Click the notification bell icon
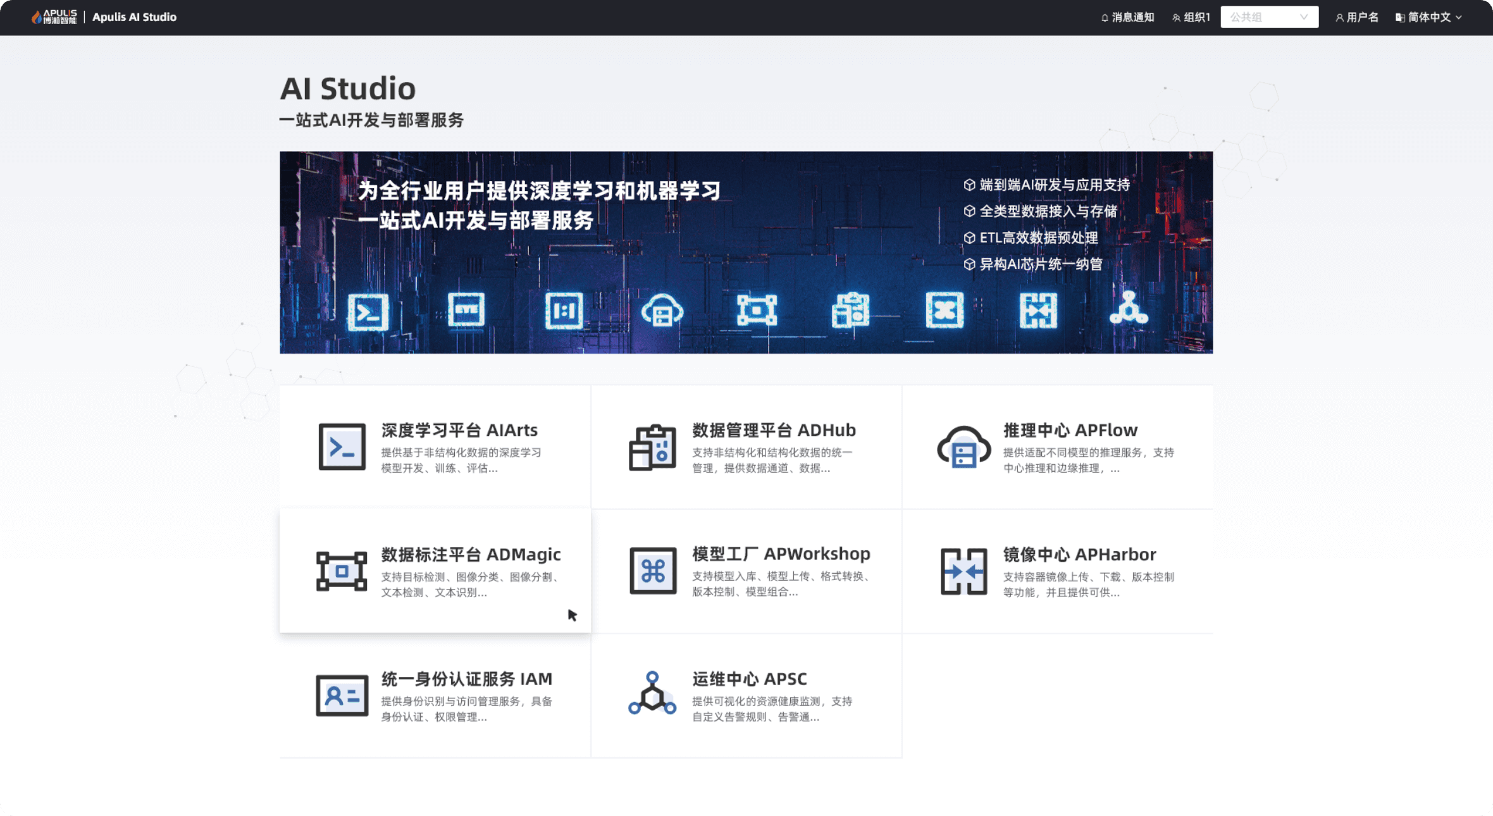1493x816 pixels. point(1105,18)
